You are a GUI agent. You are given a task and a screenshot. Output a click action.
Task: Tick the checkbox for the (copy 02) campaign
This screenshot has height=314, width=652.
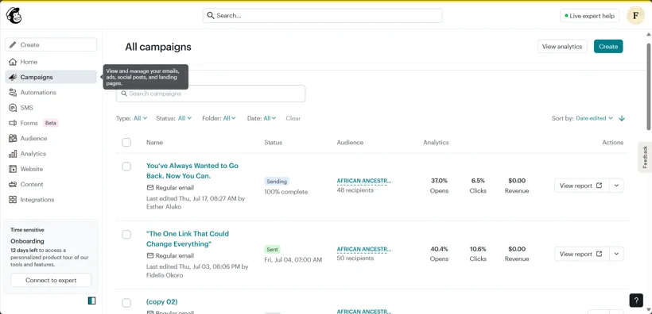(x=126, y=303)
